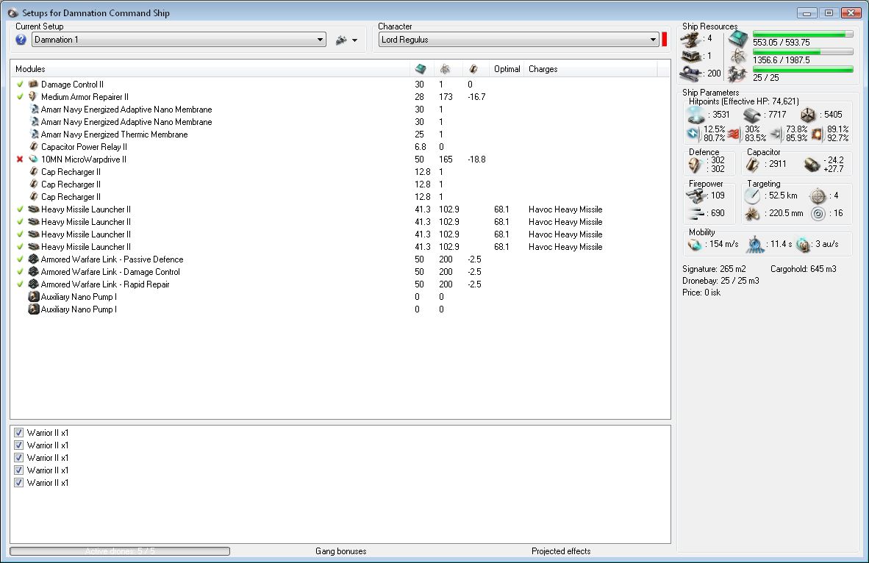Image resolution: width=869 pixels, height=563 pixels.
Task: Enable the 10MN MicroWarpdrive II red cross
Action: 20,159
